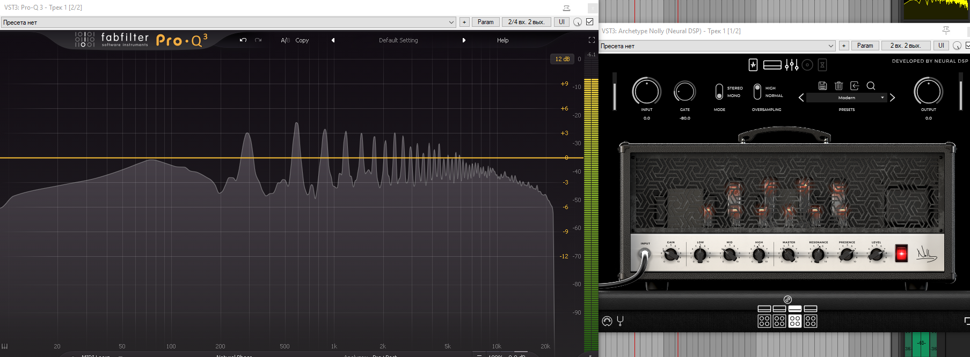This screenshot has height=357, width=970.
Task: Toggle amp-cab link icon
Action: (x=787, y=300)
